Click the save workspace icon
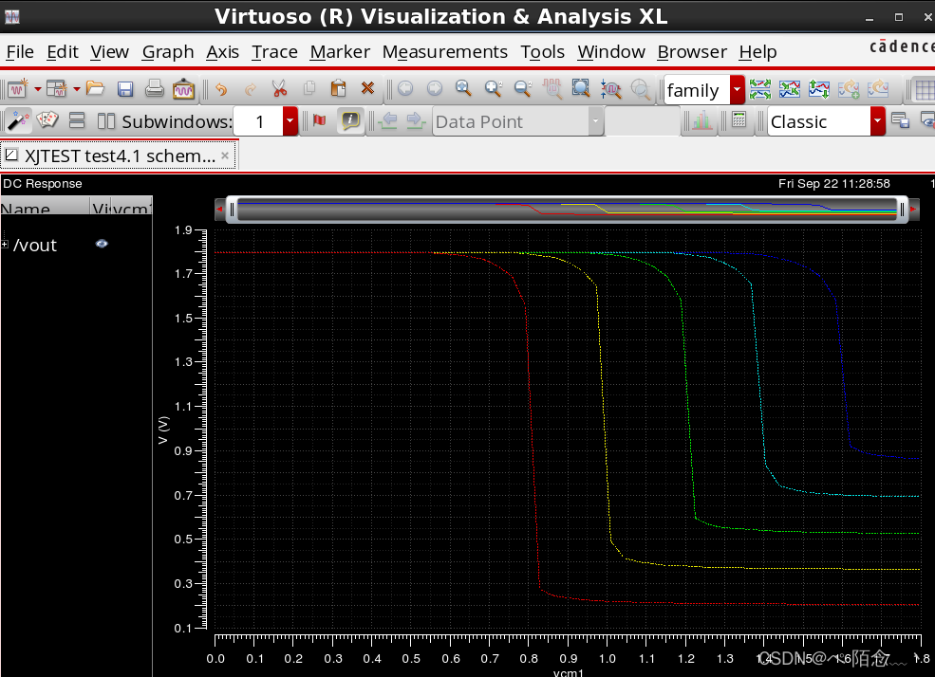Viewport: 935px width, 677px height. pyautogui.click(x=900, y=120)
